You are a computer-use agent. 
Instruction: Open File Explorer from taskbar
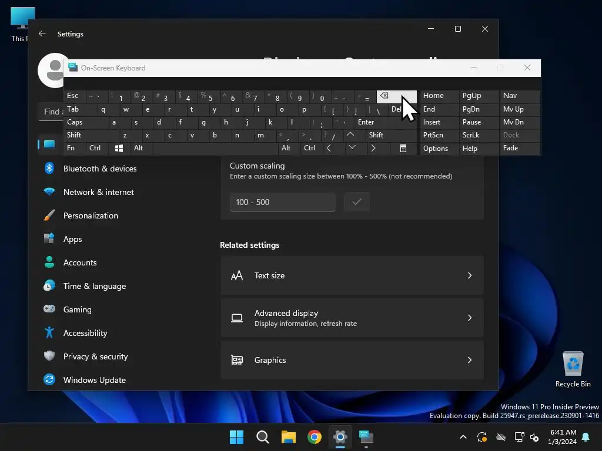tap(288, 437)
